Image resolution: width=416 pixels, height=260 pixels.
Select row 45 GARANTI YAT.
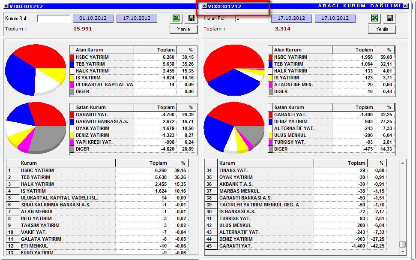[x=296, y=246]
